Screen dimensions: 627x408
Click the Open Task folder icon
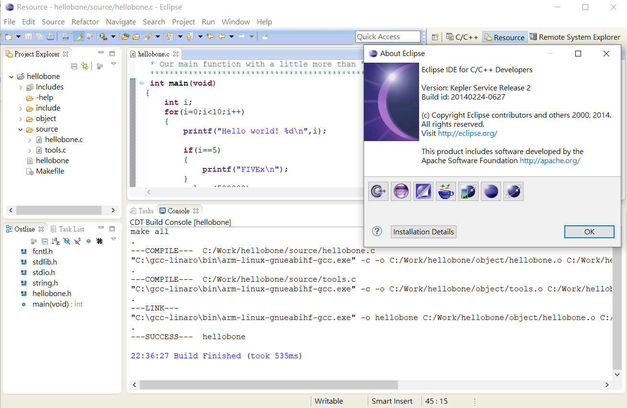coord(136,37)
